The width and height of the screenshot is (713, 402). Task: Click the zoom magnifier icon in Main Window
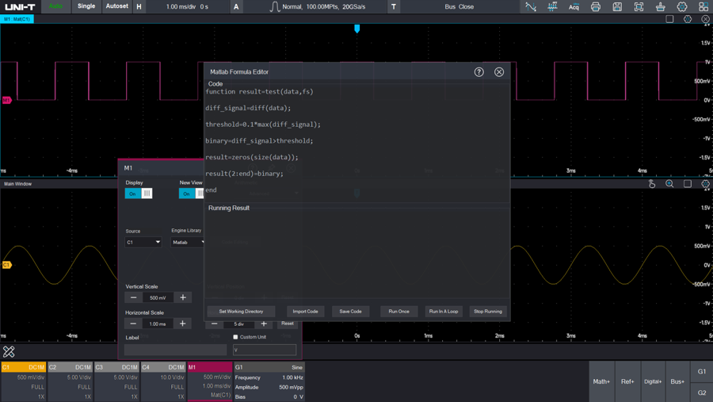click(669, 184)
